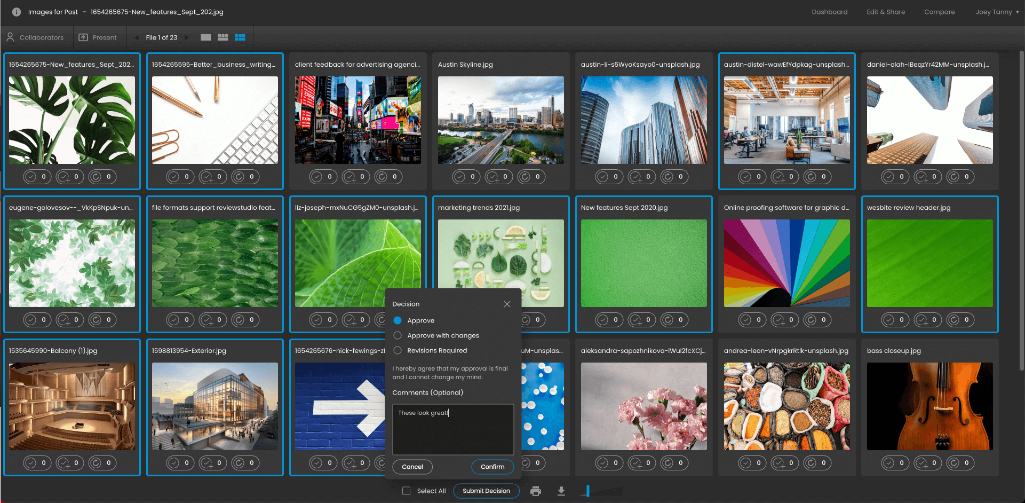Go to next file using right arrow

[x=187, y=37]
